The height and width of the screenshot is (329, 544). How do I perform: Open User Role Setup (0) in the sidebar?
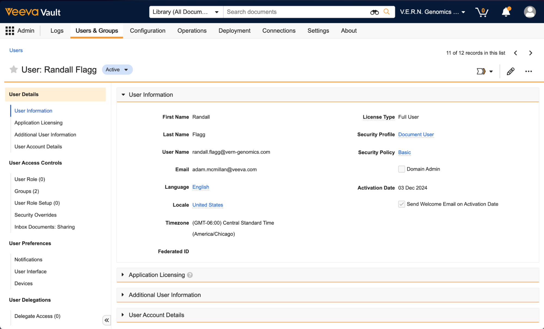pos(37,203)
